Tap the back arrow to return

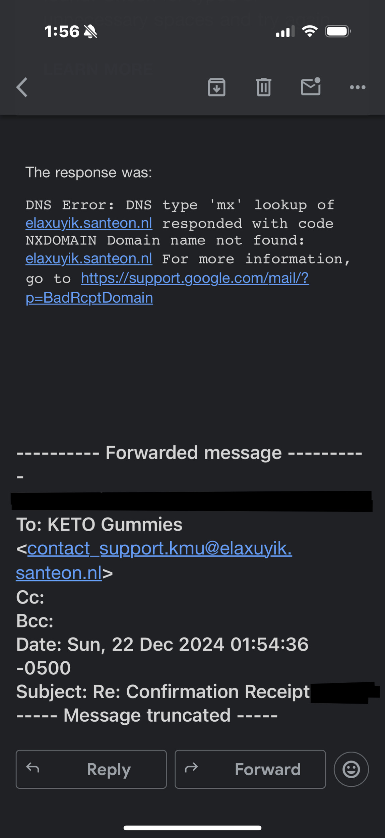pyautogui.click(x=22, y=87)
